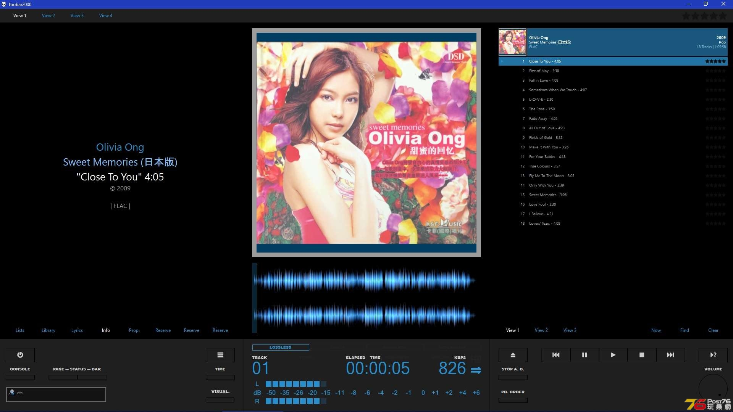Click the random play button

[x=713, y=355]
